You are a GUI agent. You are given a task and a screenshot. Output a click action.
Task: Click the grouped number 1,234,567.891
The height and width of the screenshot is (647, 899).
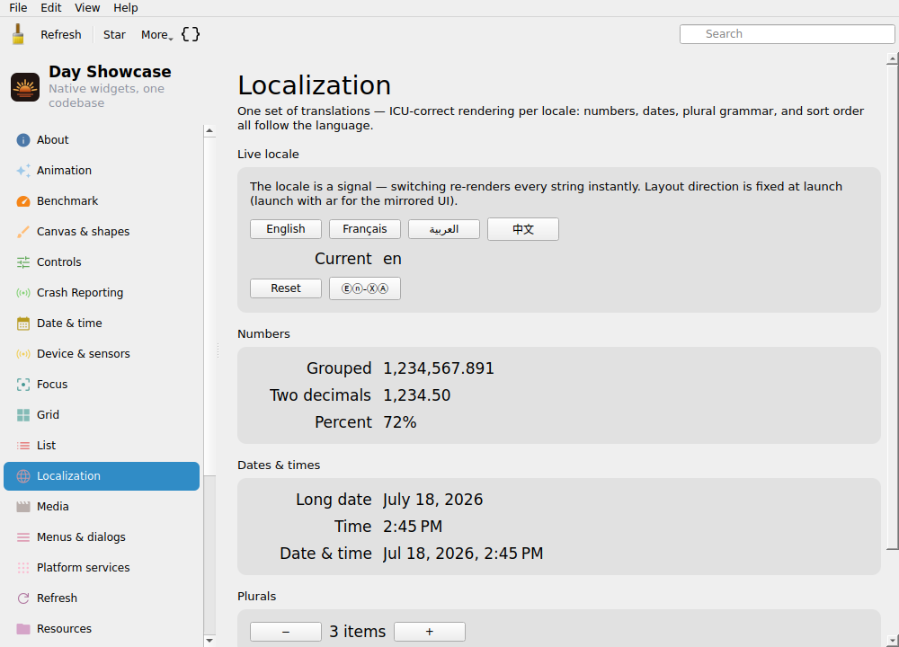pos(439,368)
